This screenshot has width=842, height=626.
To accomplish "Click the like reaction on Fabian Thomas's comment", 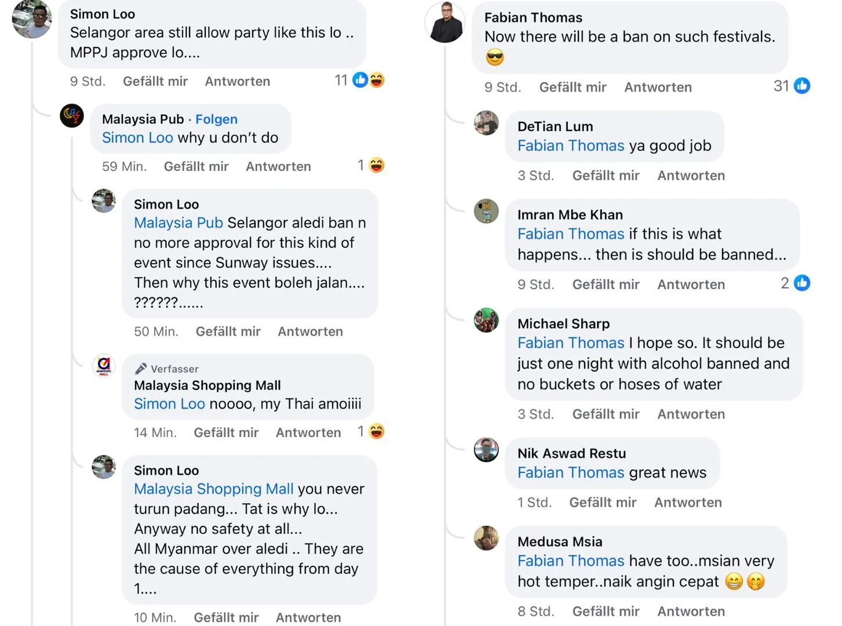I will (802, 86).
